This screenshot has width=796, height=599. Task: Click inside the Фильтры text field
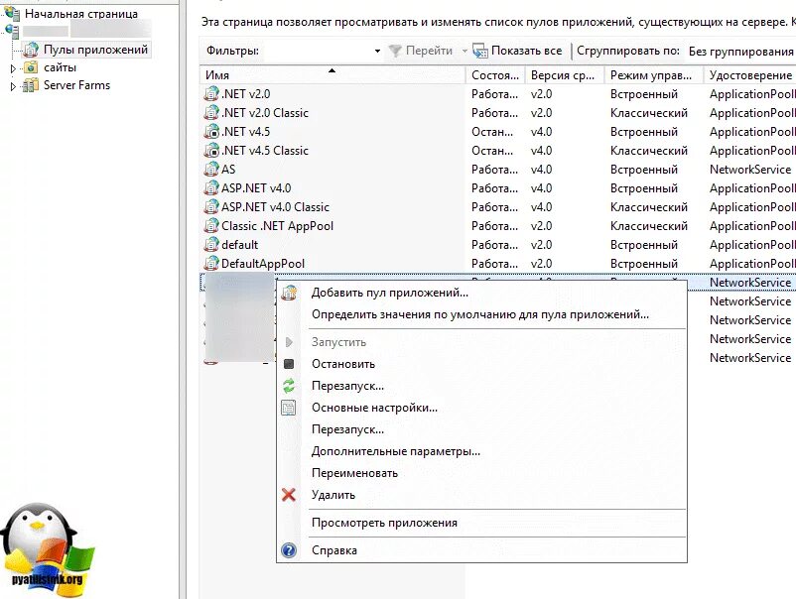click(x=317, y=51)
